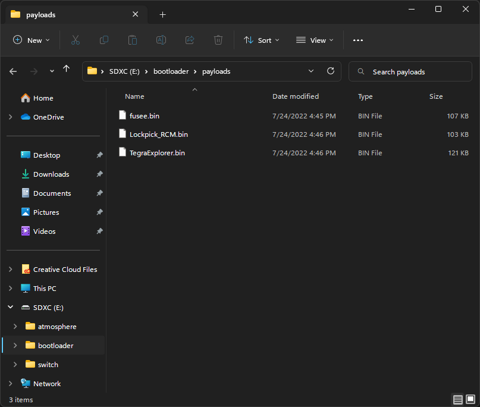Cut the selected item using the scissors icon

point(75,40)
